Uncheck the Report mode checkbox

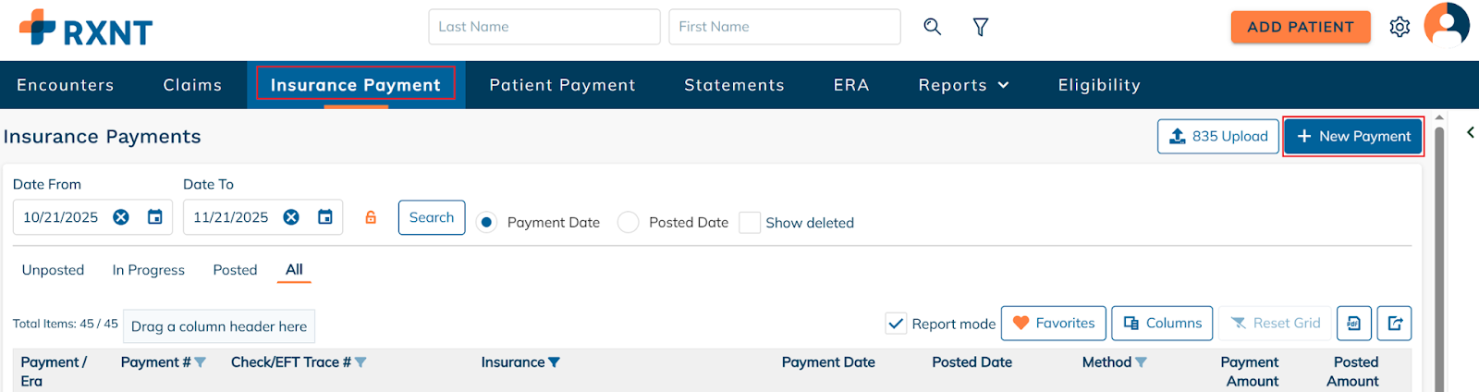point(896,324)
